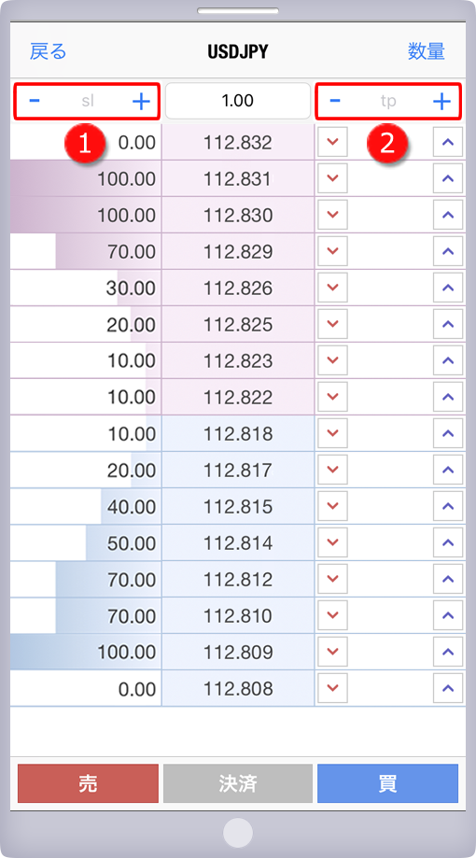Click the plus icon in the tp stepper
The width and height of the screenshot is (476, 858).
[x=441, y=101]
